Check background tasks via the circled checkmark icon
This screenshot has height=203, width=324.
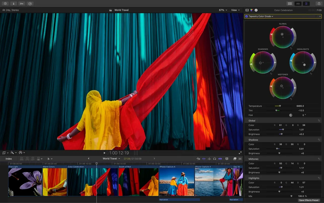click(30, 4)
